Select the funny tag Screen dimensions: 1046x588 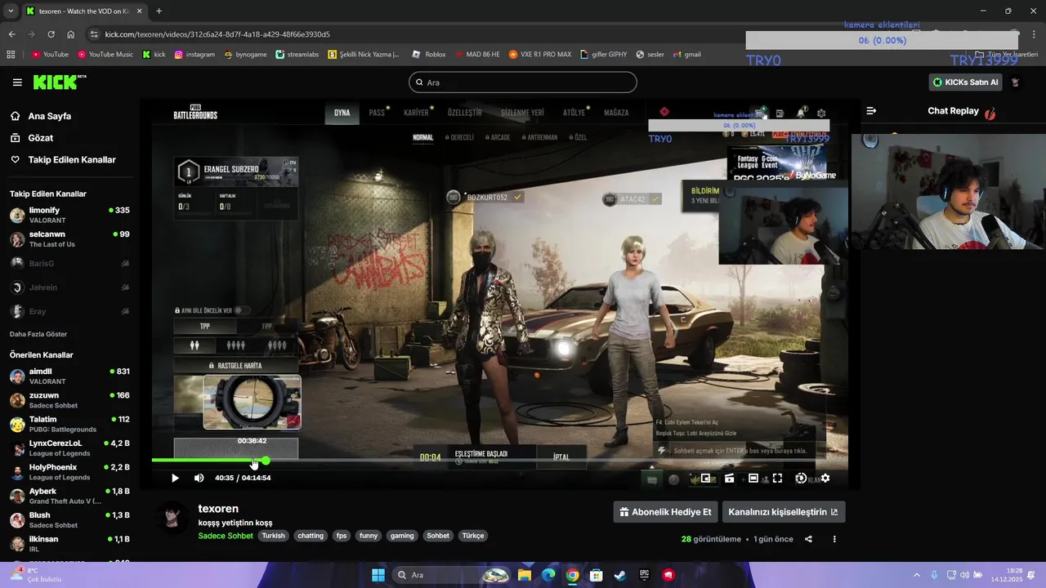(369, 536)
